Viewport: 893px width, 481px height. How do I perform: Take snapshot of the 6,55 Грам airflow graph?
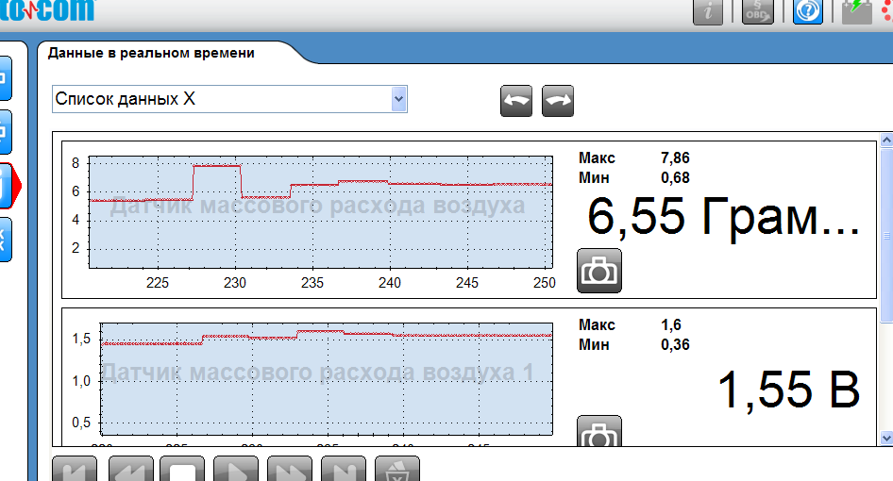[x=599, y=271]
